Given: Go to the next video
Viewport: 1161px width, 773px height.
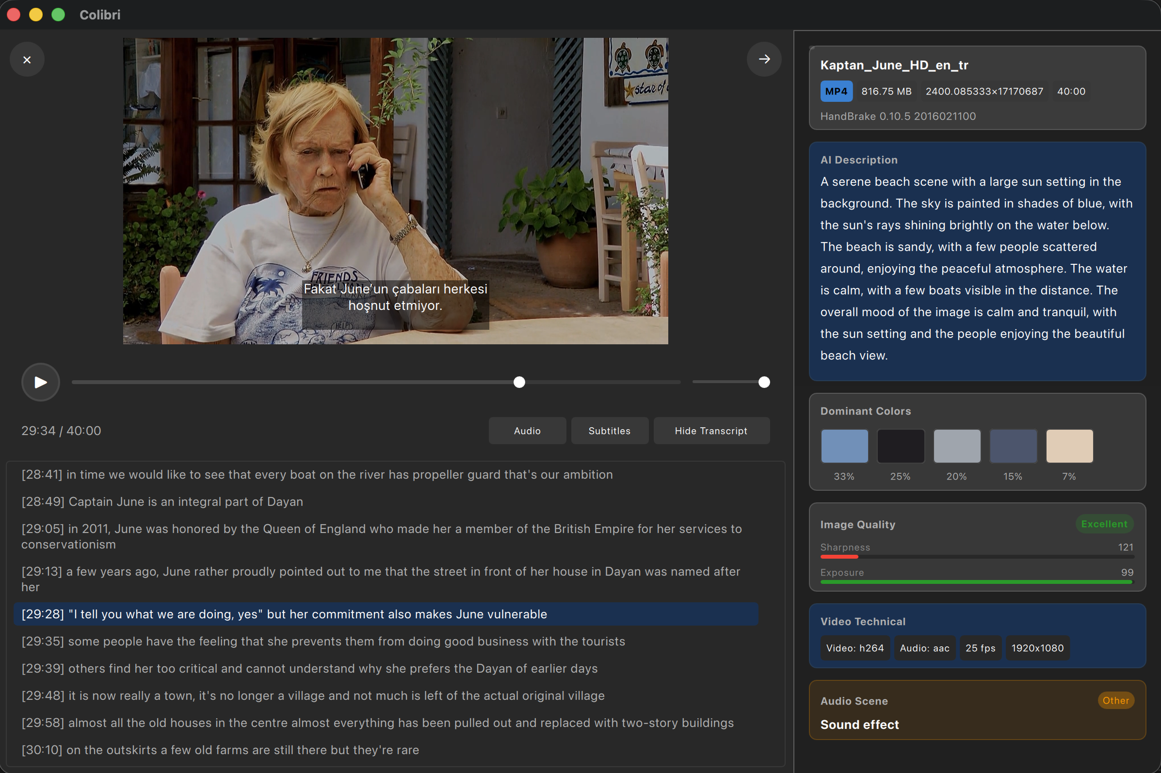Looking at the screenshot, I should point(764,59).
